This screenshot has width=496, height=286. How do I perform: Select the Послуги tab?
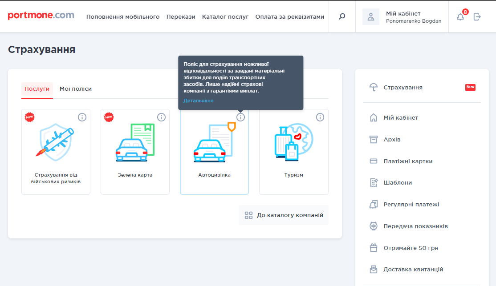[x=37, y=89]
